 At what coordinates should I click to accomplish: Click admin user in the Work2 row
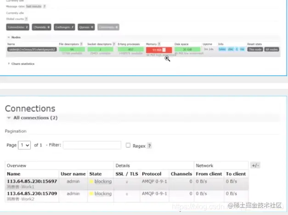73,194
